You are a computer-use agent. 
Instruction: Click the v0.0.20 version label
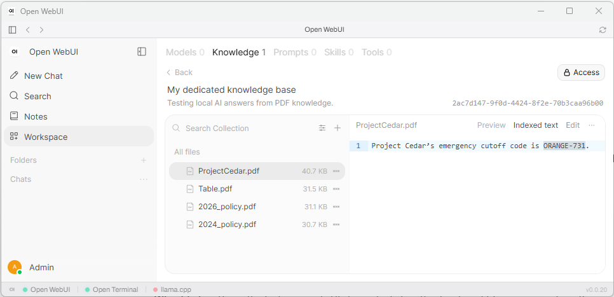pos(596,290)
